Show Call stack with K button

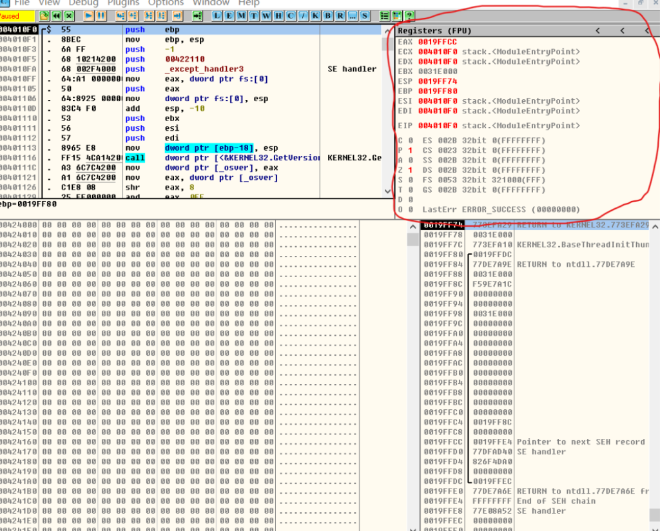pyautogui.click(x=316, y=15)
